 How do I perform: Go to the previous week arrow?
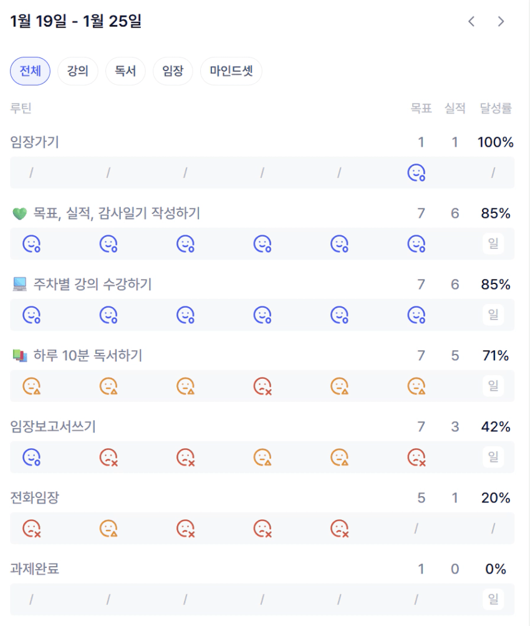[471, 21]
